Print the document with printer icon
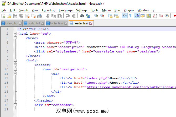Image resolution: width=176 pixels, height=117 pixels. pos(39,16)
